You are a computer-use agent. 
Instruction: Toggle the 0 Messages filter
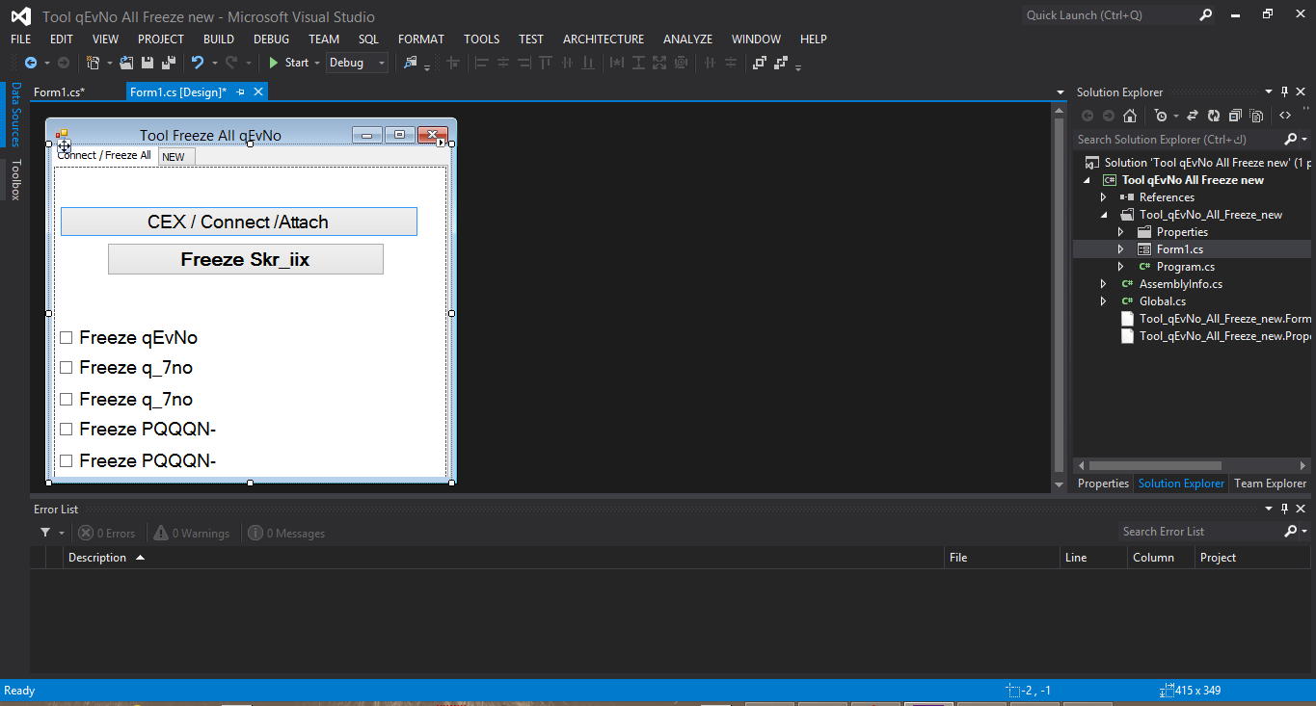point(286,533)
